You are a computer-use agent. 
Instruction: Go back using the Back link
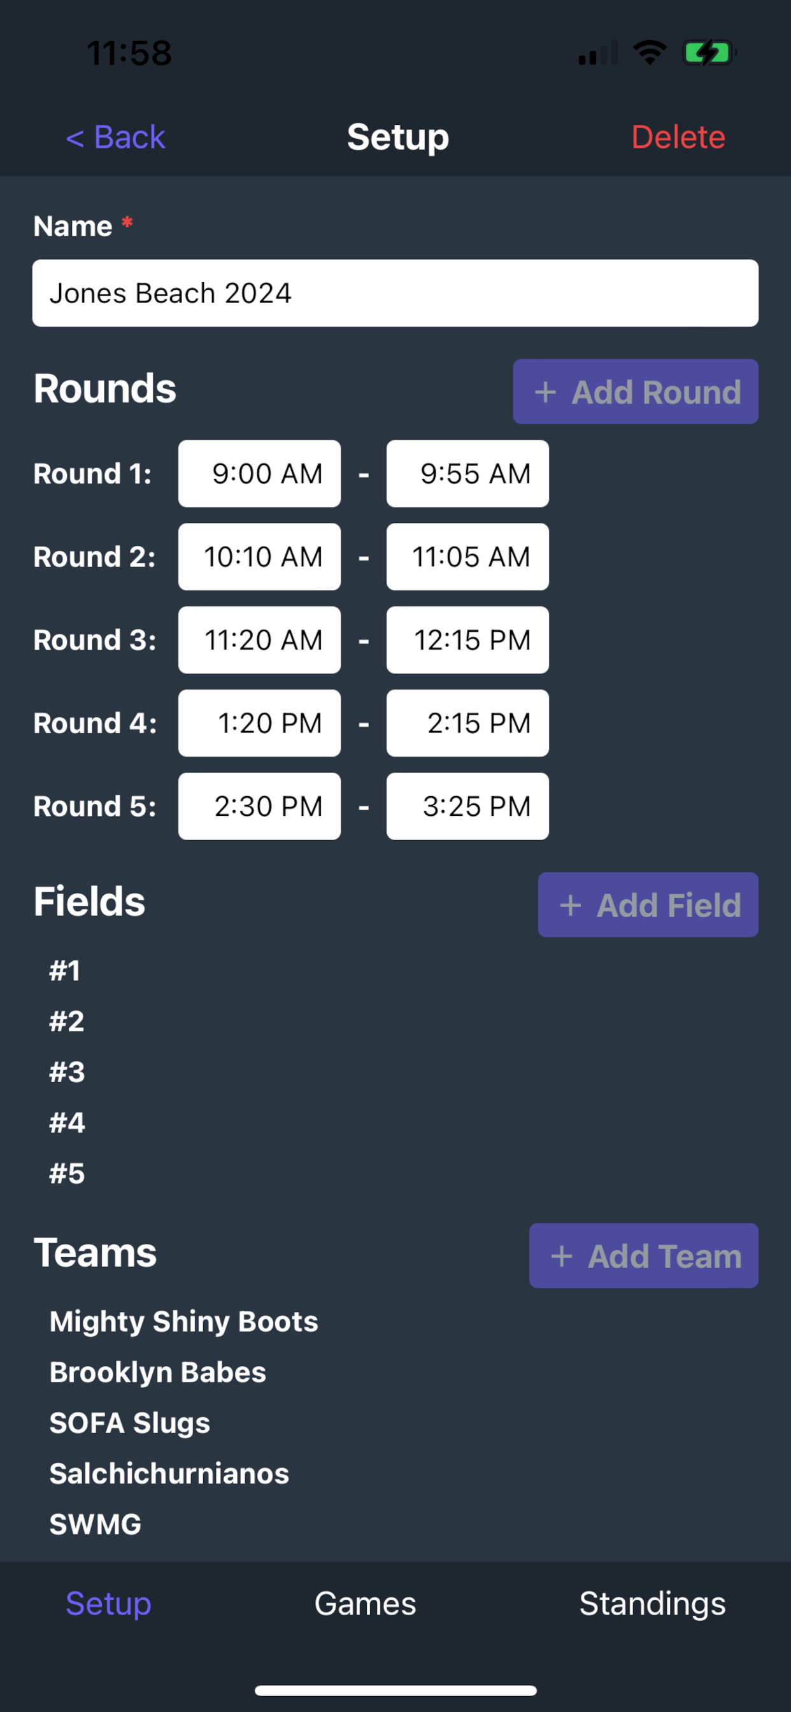coord(116,138)
